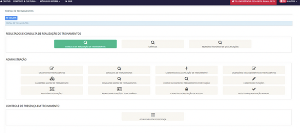Image resolution: width=300 pixels, height=133 pixels.
Task: Open Relacionar Funções x Funcionário card icon
Action: pyautogui.click(x=119, y=89)
